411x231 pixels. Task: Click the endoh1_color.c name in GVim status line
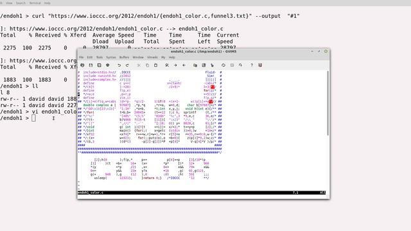pyautogui.click(x=91, y=193)
